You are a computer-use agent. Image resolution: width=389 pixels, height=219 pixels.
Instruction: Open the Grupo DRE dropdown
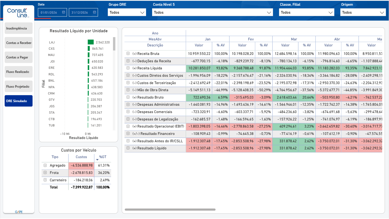click(x=127, y=12)
